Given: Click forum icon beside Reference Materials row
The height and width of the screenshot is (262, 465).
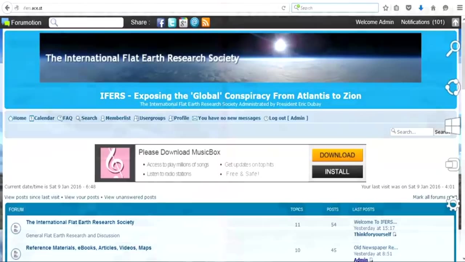Looking at the screenshot, I should coord(16,254).
